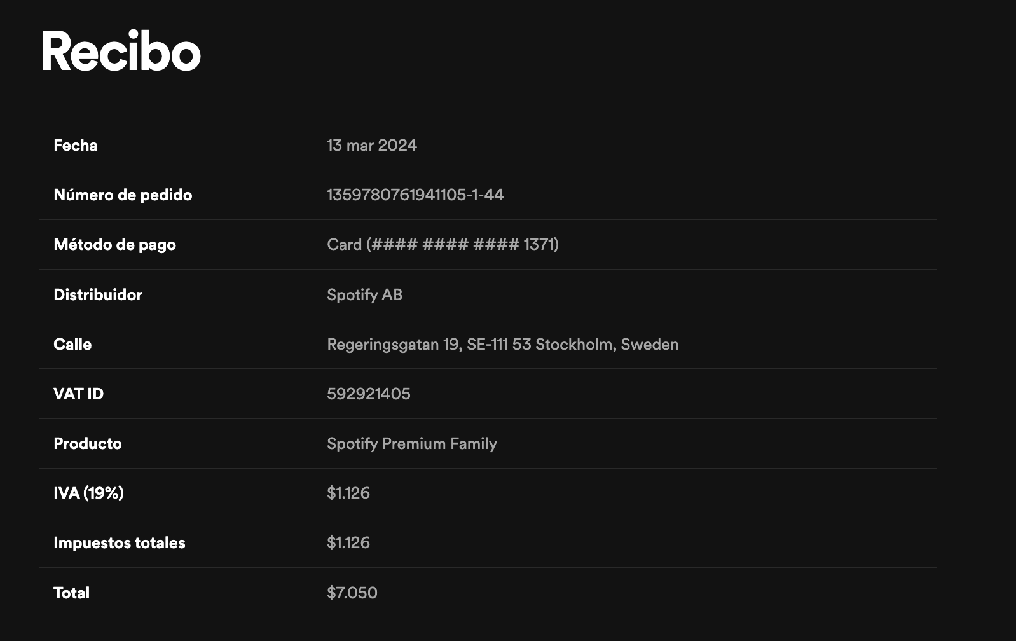Click the Total row label
This screenshot has height=641, width=1016.
coord(71,593)
